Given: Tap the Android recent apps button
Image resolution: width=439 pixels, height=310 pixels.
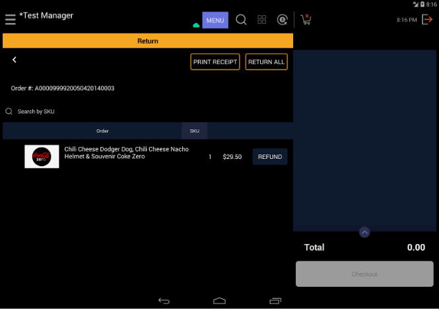Looking at the screenshot, I should click(x=275, y=301).
